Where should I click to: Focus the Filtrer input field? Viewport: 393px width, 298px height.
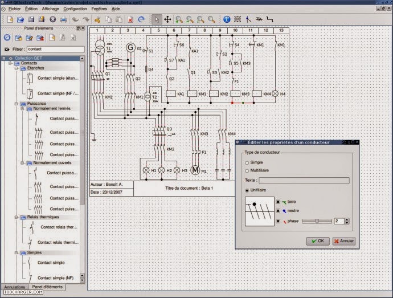click(56, 49)
